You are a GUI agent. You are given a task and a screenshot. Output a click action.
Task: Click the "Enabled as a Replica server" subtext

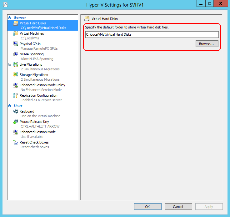[x=41, y=100]
